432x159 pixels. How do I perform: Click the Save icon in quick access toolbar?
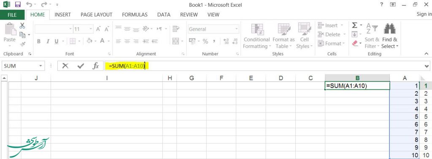tap(18, 4)
